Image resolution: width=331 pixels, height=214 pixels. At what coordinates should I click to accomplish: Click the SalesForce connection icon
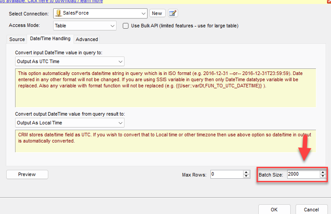click(x=58, y=14)
